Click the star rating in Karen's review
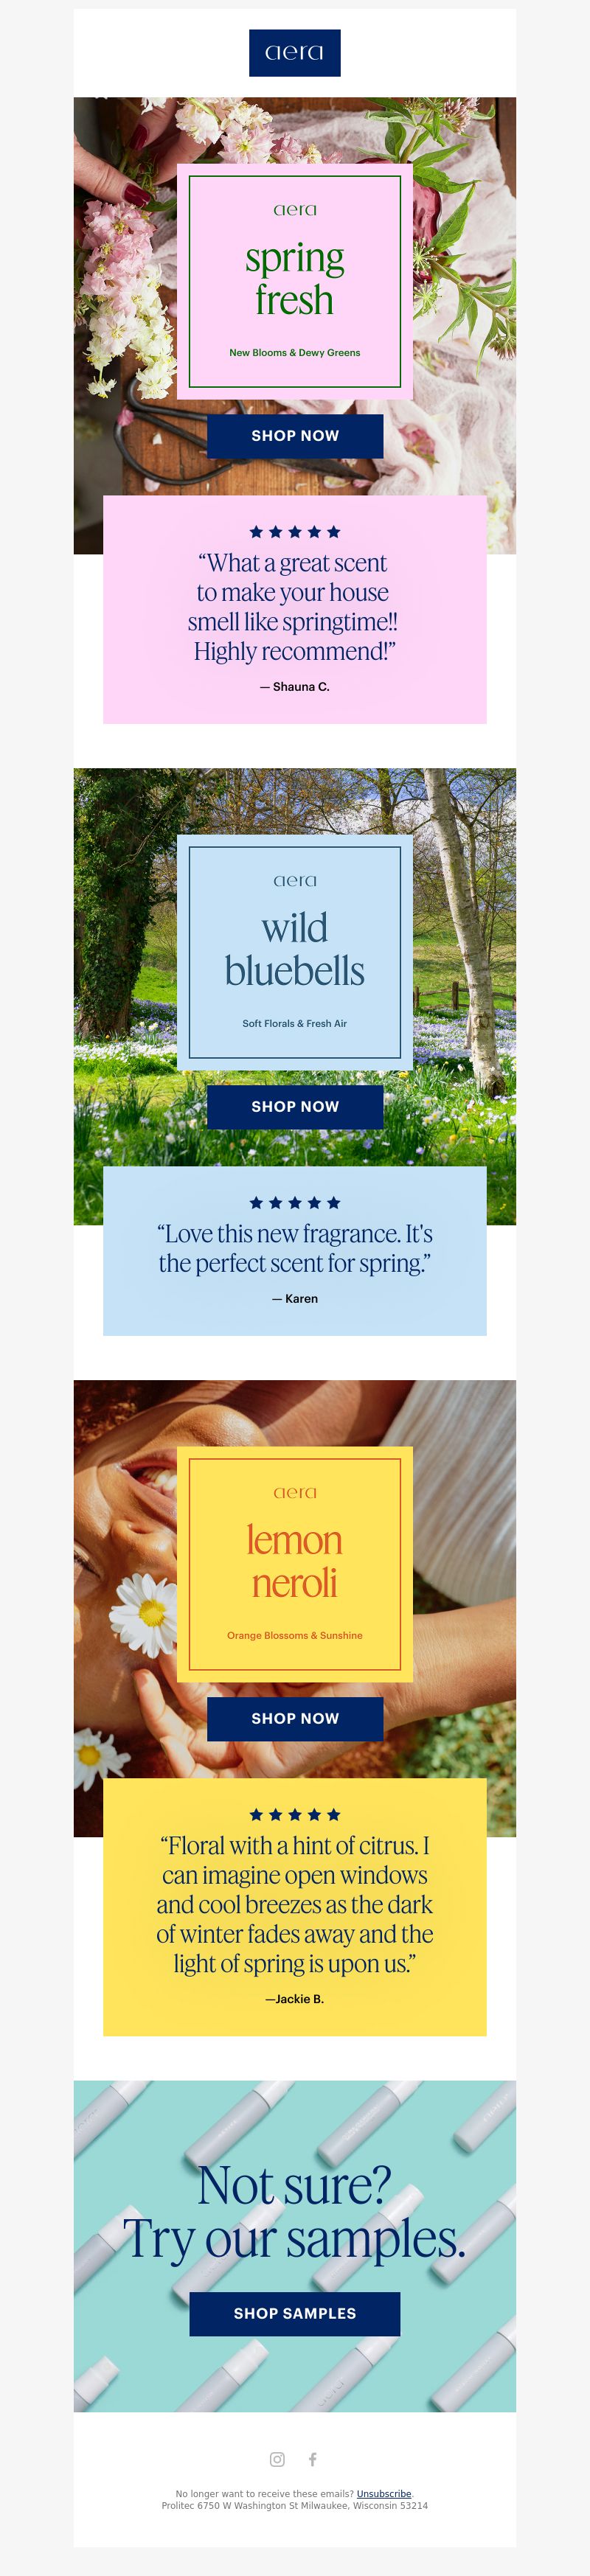 [295, 1203]
